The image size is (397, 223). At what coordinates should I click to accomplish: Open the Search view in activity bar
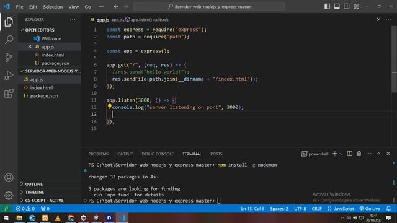9,40
